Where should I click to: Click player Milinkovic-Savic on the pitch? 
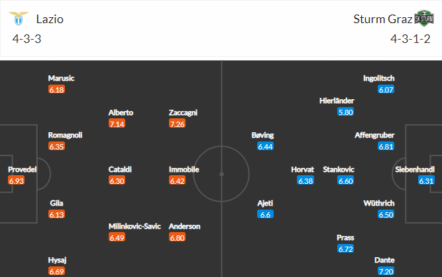click(135, 226)
